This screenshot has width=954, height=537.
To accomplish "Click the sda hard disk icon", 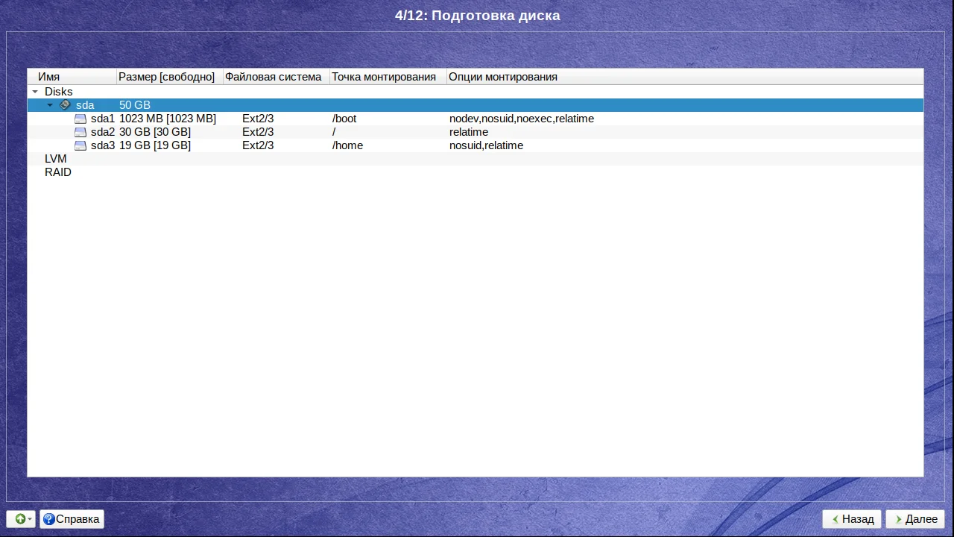I will (x=65, y=105).
